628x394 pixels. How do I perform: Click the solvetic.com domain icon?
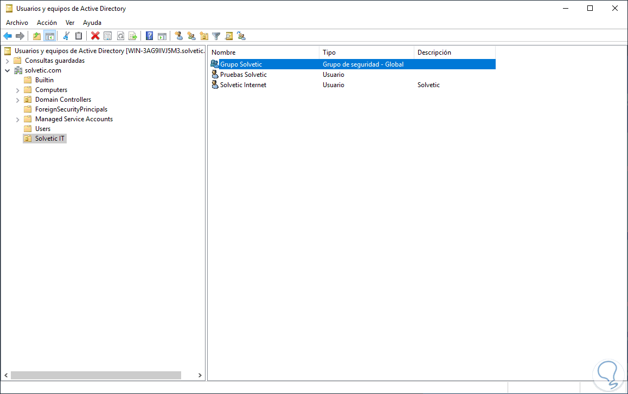(x=18, y=70)
